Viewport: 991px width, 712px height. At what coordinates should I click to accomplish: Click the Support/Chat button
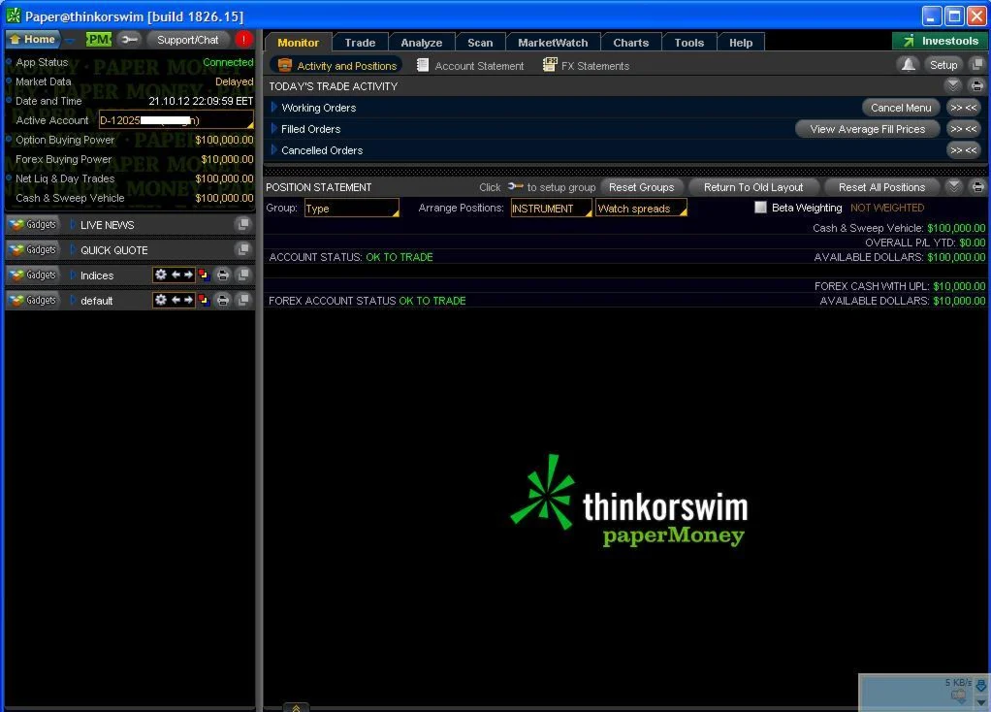pyautogui.click(x=188, y=39)
